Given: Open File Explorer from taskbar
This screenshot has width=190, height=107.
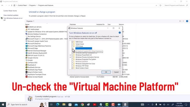Looking at the screenshot, I should click(x=64, y=104).
